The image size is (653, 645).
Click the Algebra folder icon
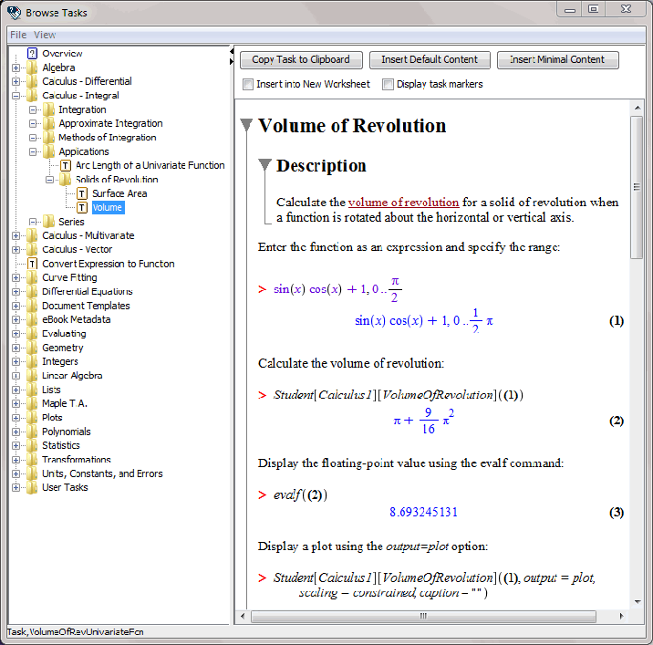(33, 68)
